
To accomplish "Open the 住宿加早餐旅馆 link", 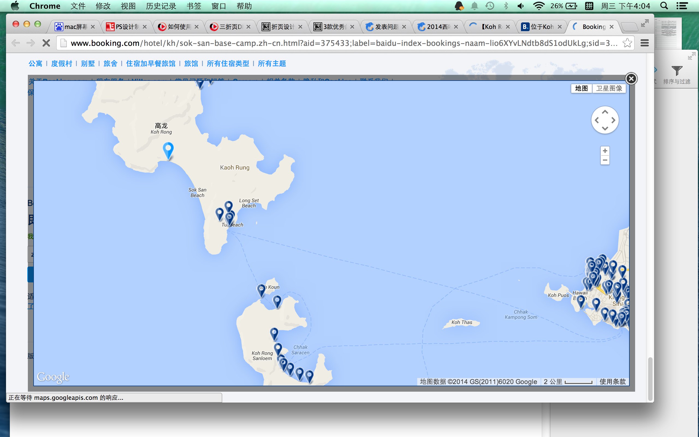I will 151,64.
